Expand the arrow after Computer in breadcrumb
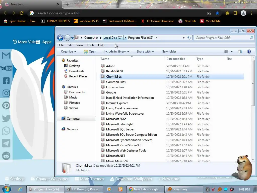Viewport: 257px width, 193px height. click(x=101, y=38)
